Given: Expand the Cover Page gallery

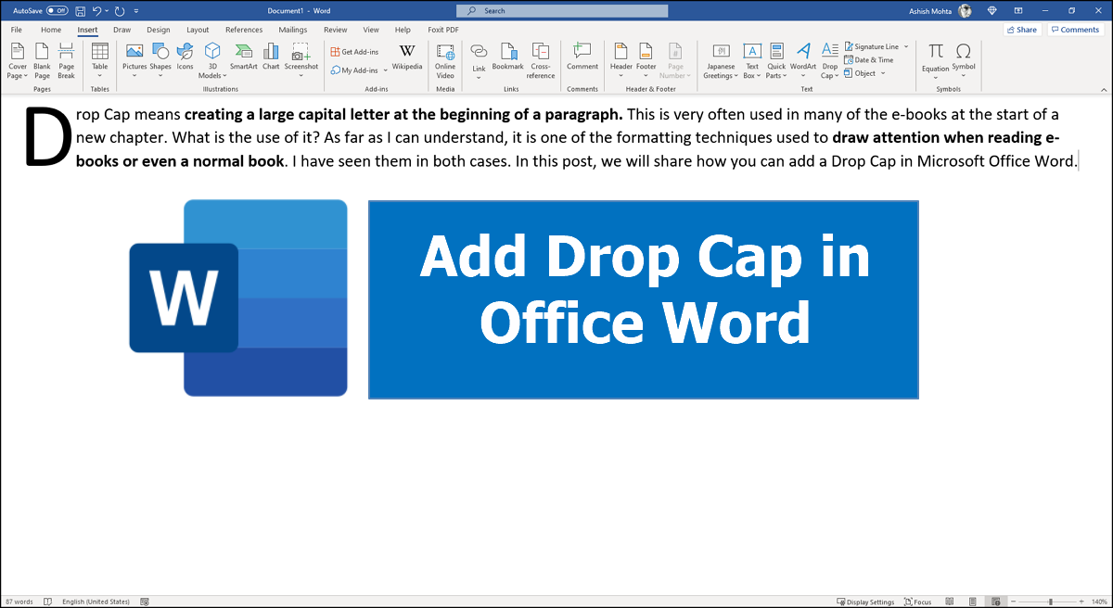Looking at the screenshot, I should point(18,60).
